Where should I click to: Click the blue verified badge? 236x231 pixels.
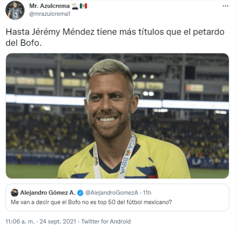tap(80, 193)
